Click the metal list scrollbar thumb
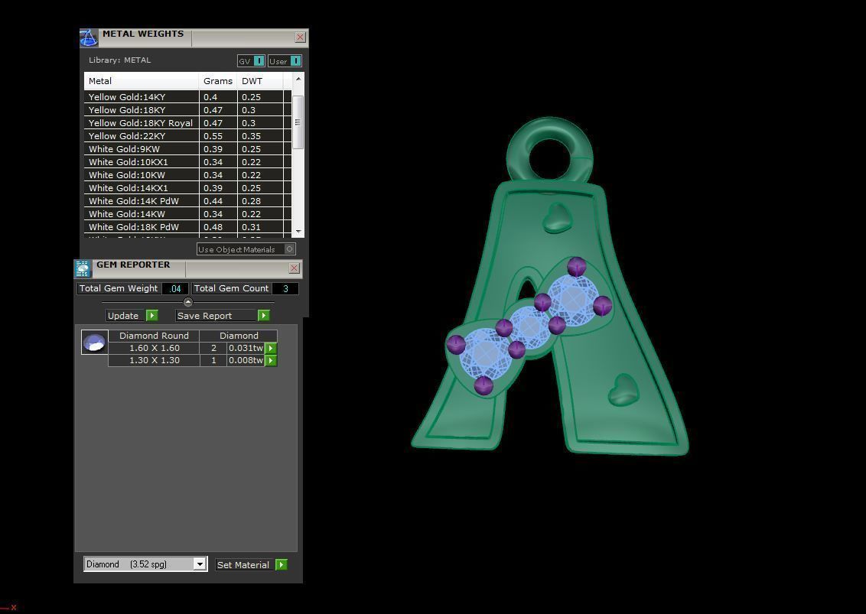 click(x=298, y=122)
